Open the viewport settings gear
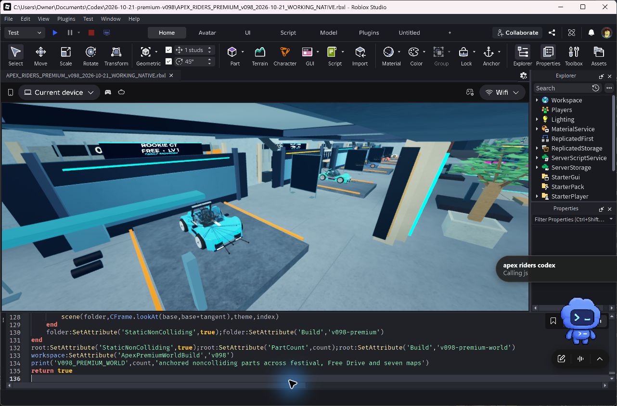The image size is (617, 406). 523,76
